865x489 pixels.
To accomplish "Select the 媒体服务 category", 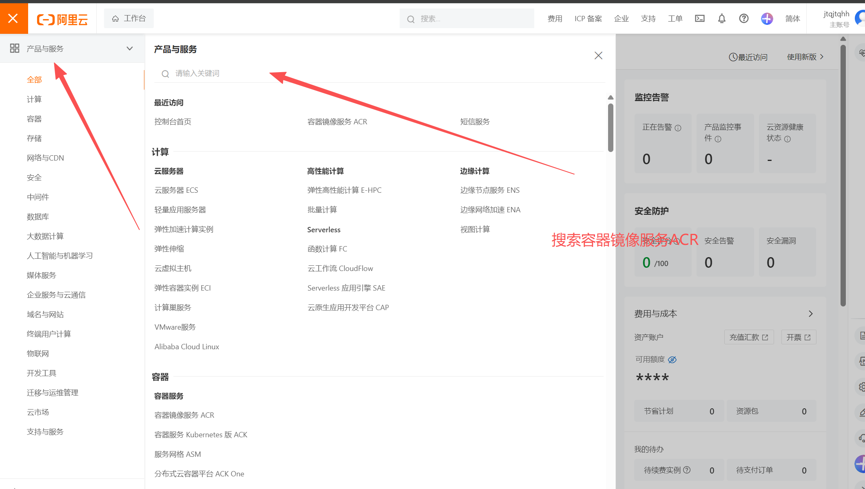I will click(42, 275).
